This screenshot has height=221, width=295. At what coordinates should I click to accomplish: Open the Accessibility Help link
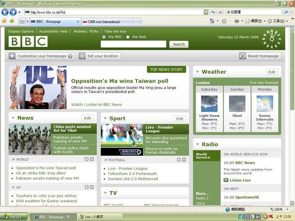point(53,31)
